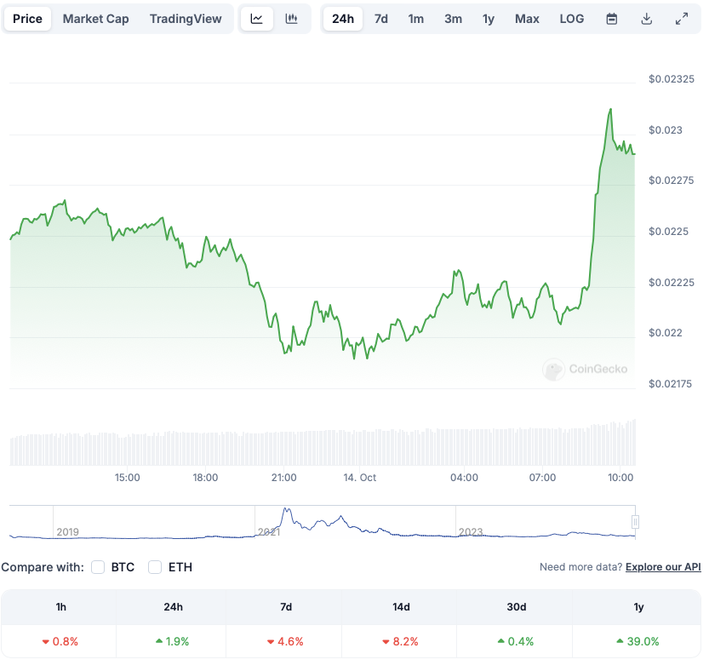
Task: Click the 04:00 time axis label
Action: point(465,478)
